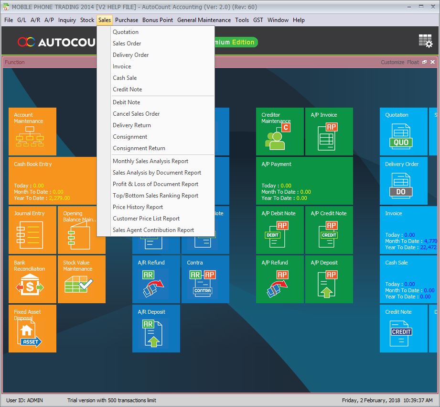Launch the A/P Invoice tile
The width and height of the screenshot is (440, 407).
(x=329, y=132)
